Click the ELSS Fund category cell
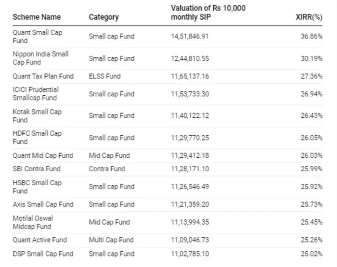 click(x=104, y=76)
